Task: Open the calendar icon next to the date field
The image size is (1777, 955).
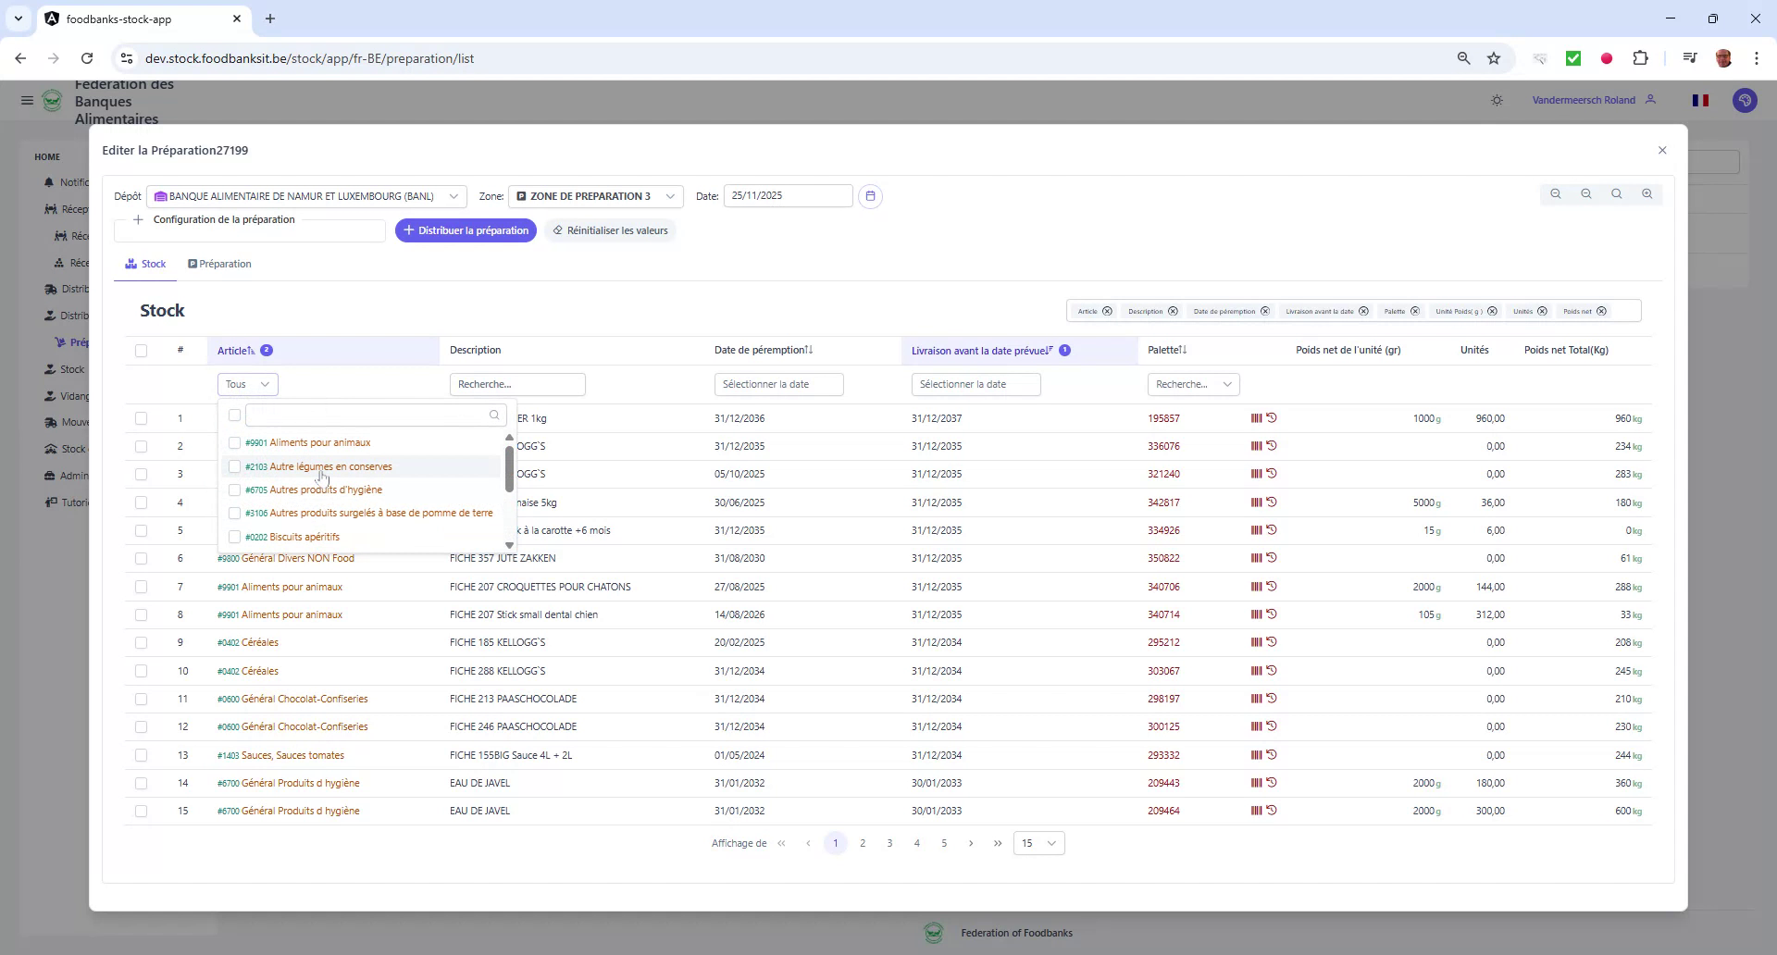Action: point(870,195)
